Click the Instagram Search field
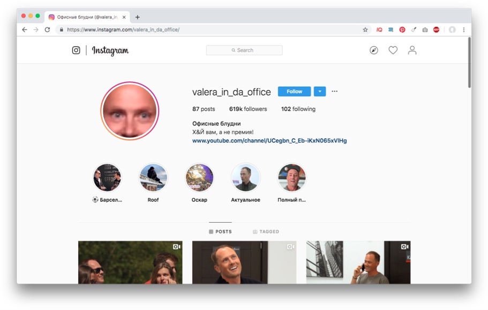Viewport: 488px width, 310px height. pyautogui.click(x=244, y=50)
